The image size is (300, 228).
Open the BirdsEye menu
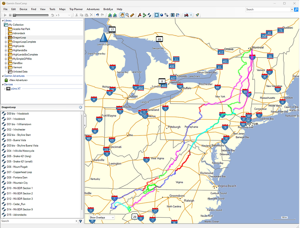pyautogui.click(x=108, y=9)
